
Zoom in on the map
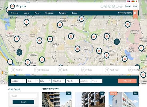point(2,77)
